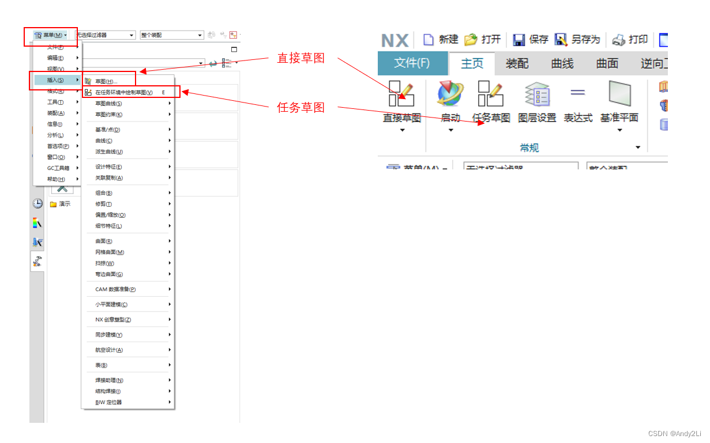This screenshot has height=443, width=710.
Task: Open the 扫掠(W) submenu
Action: tap(127, 263)
